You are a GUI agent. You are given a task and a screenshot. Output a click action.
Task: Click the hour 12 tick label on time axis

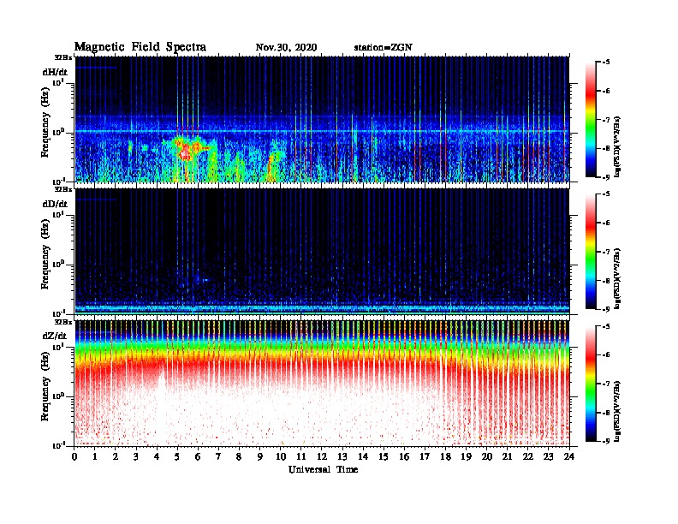coord(322,456)
